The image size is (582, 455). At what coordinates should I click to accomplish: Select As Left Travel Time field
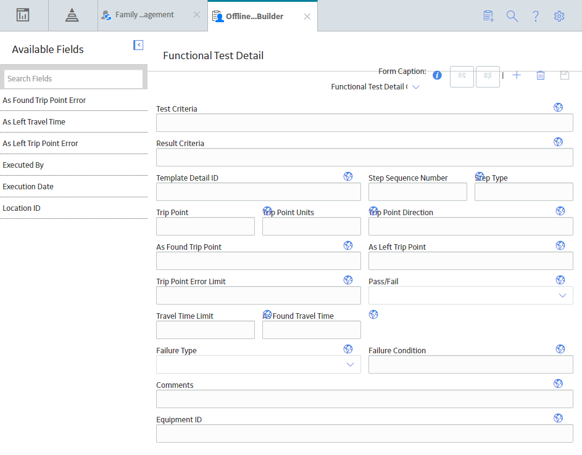[x=74, y=121]
